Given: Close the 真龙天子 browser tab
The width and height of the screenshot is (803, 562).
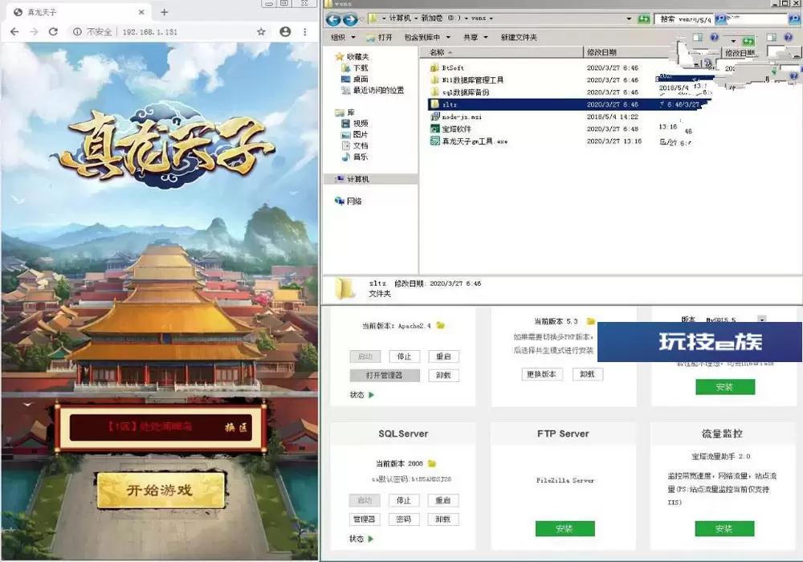Looking at the screenshot, I should tap(141, 12).
